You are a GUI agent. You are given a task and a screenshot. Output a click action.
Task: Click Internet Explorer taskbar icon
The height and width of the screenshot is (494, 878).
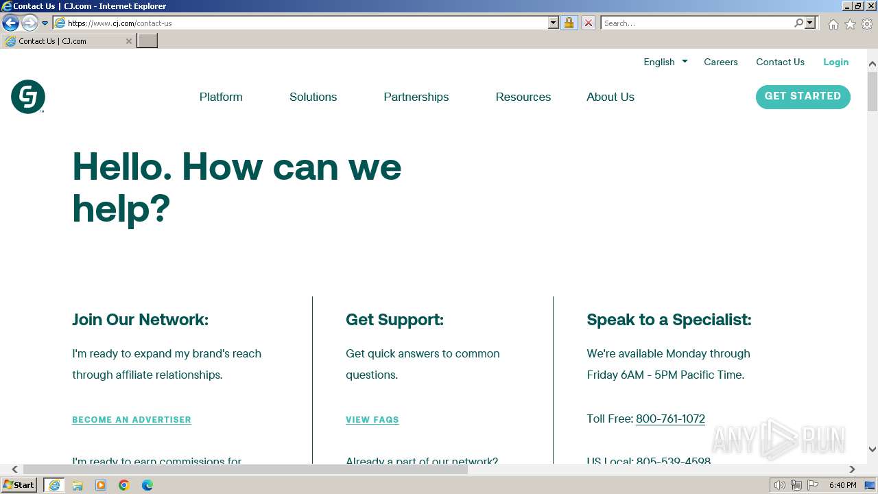[54, 485]
